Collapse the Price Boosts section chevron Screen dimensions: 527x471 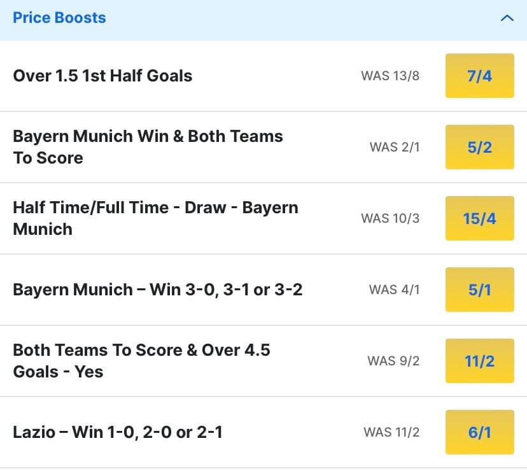[x=507, y=18]
